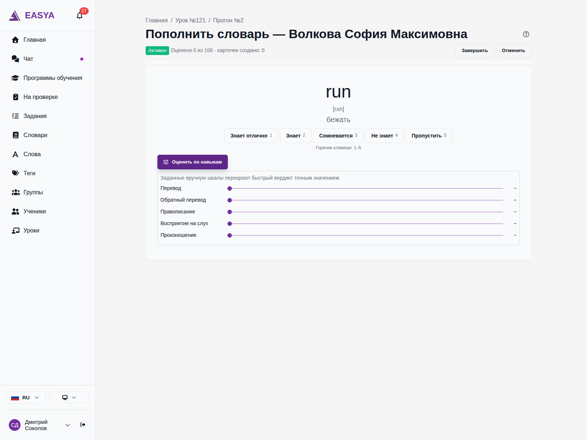Click the СД user avatar
Viewport: 587px width, 440px height.
(x=15, y=425)
